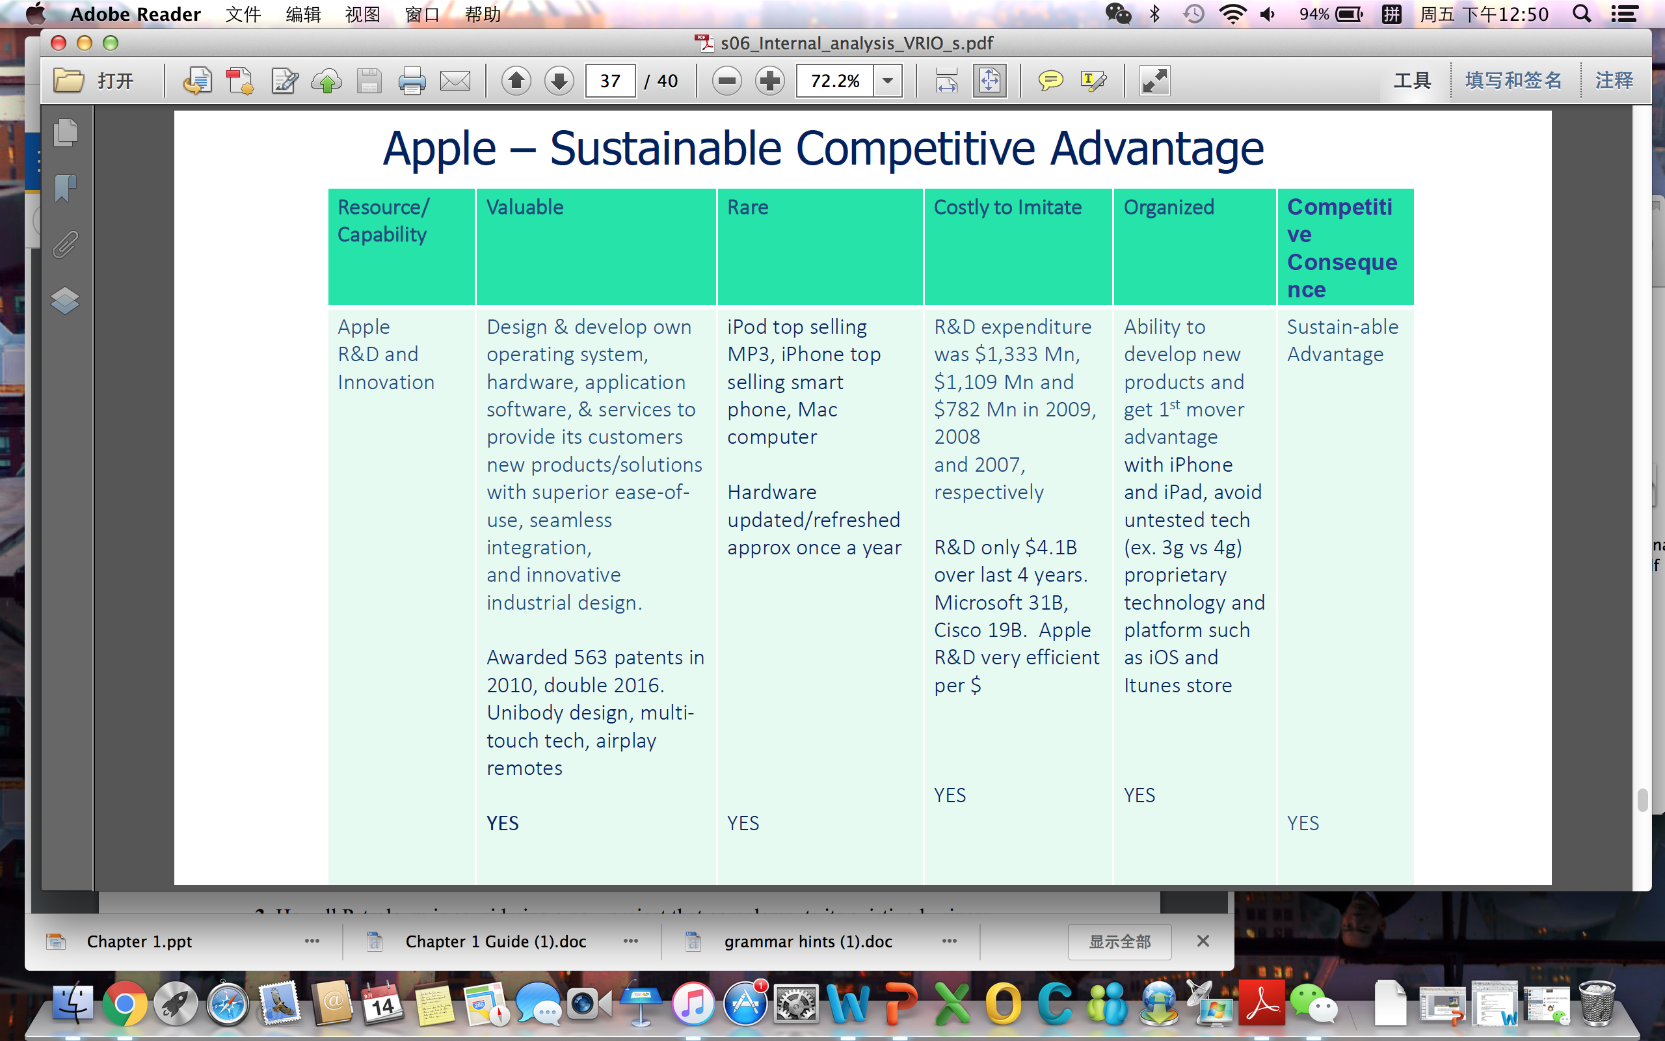Open the bookmarks panel
This screenshot has height=1041, width=1665.
(x=66, y=188)
